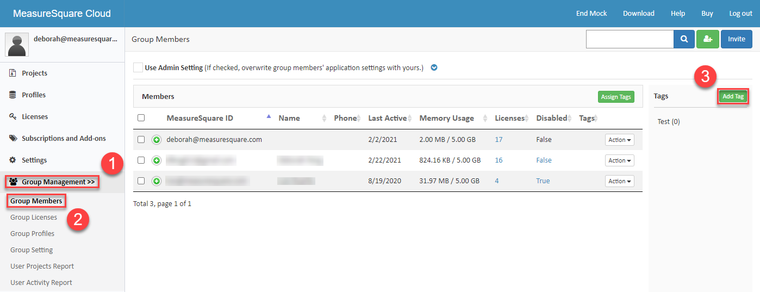Screen dimensions: 760x292
Task: Click End Mock in top bar
Action: [x=591, y=14]
